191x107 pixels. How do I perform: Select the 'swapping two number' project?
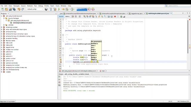pos(13,65)
